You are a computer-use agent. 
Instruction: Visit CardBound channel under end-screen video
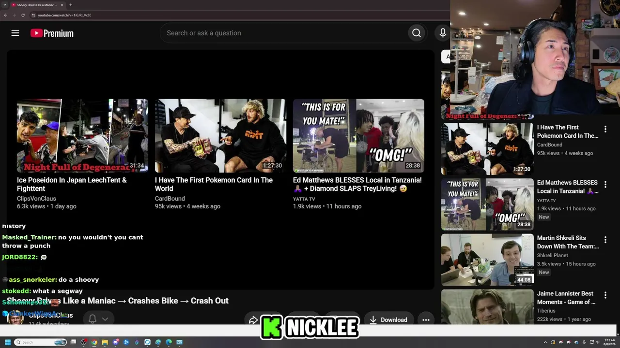pos(170,198)
